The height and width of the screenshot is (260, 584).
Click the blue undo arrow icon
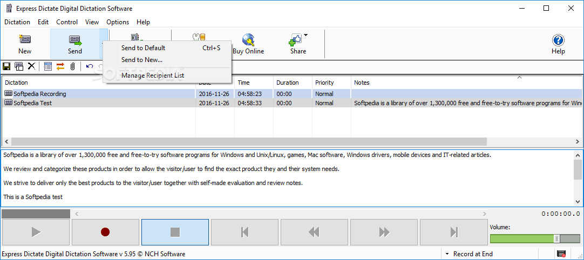pyautogui.click(x=90, y=66)
